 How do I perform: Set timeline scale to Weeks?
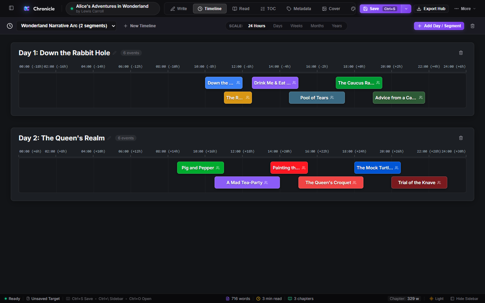coord(296,26)
